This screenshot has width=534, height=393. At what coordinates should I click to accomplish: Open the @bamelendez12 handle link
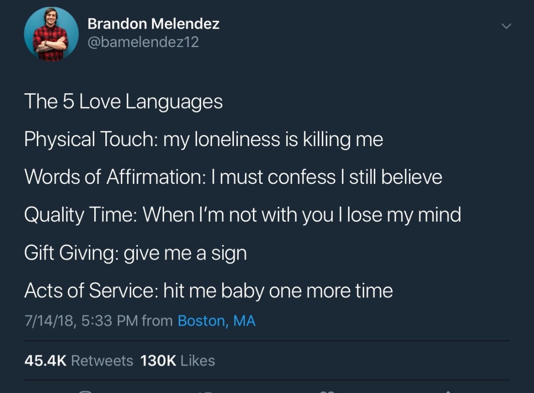coord(143,42)
